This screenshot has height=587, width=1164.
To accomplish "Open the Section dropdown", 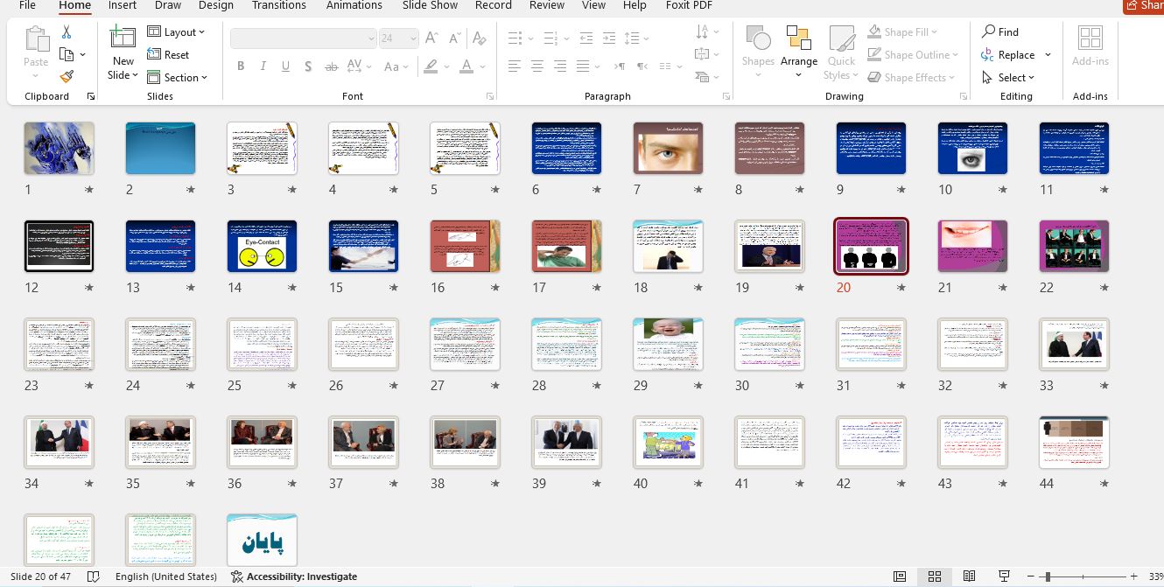I will coord(178,77).
